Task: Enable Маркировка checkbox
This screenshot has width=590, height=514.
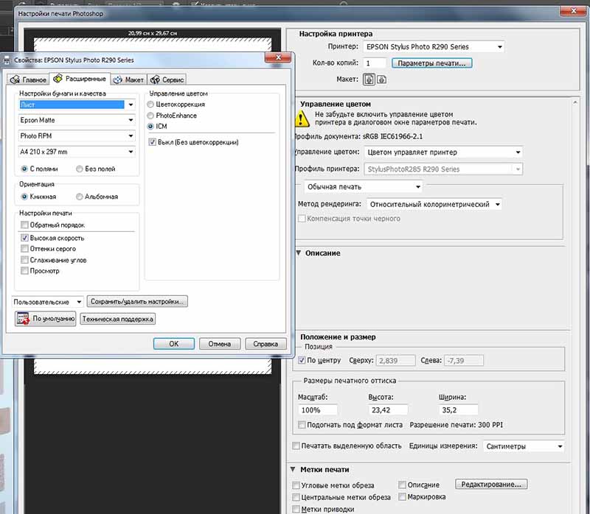Action: [x=402, y=497]
